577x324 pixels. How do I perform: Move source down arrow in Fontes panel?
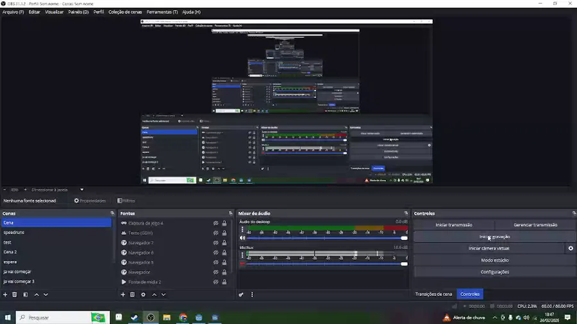(163, 295)
